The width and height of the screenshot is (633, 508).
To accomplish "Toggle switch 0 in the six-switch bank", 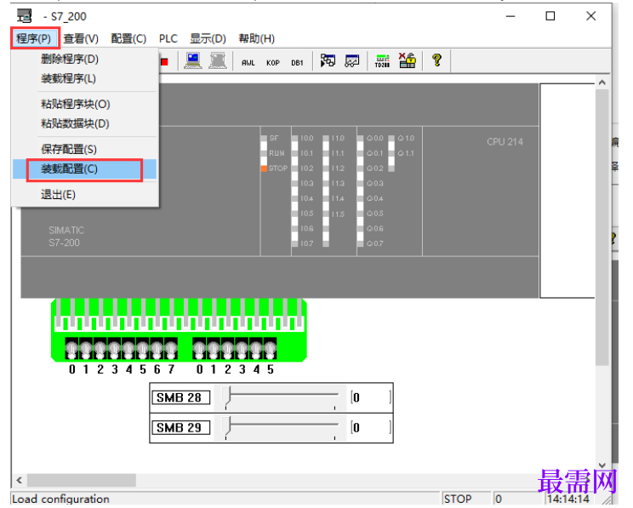I will (x=199, y=349).
